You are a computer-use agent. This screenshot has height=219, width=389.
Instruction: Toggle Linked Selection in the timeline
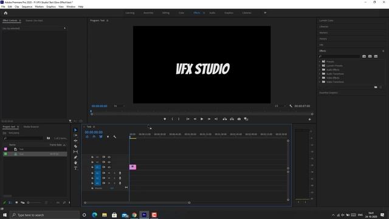click(x=101, y=137)
